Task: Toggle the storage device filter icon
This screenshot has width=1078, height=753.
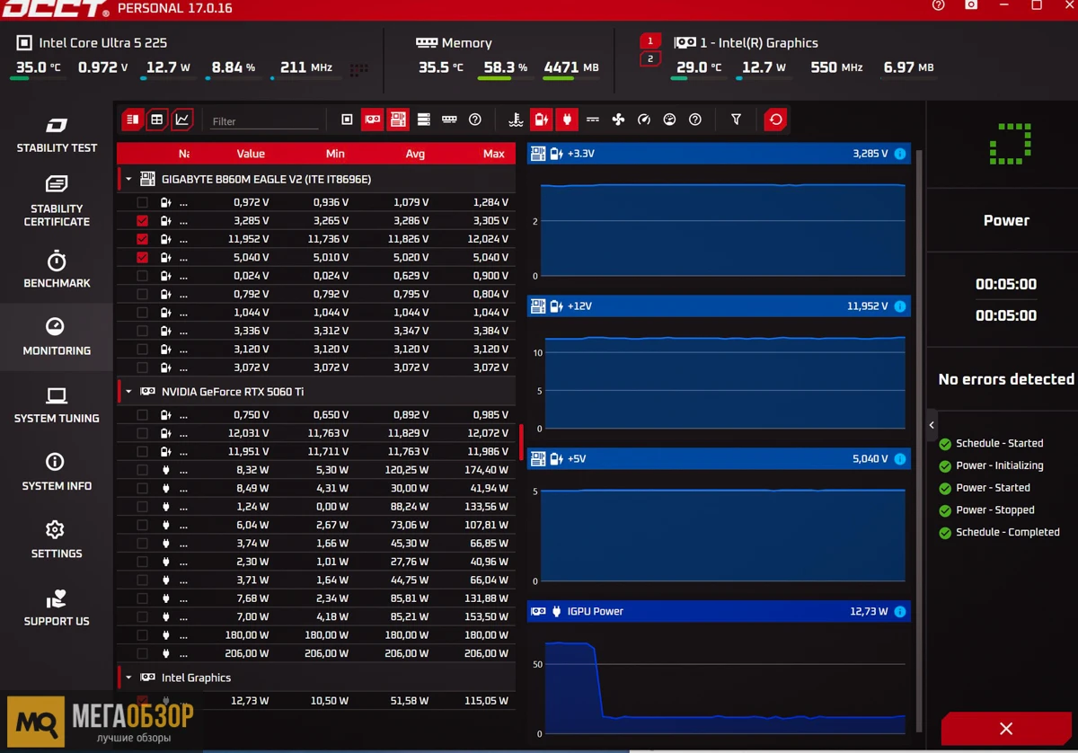Action: [x=424, y=120]
